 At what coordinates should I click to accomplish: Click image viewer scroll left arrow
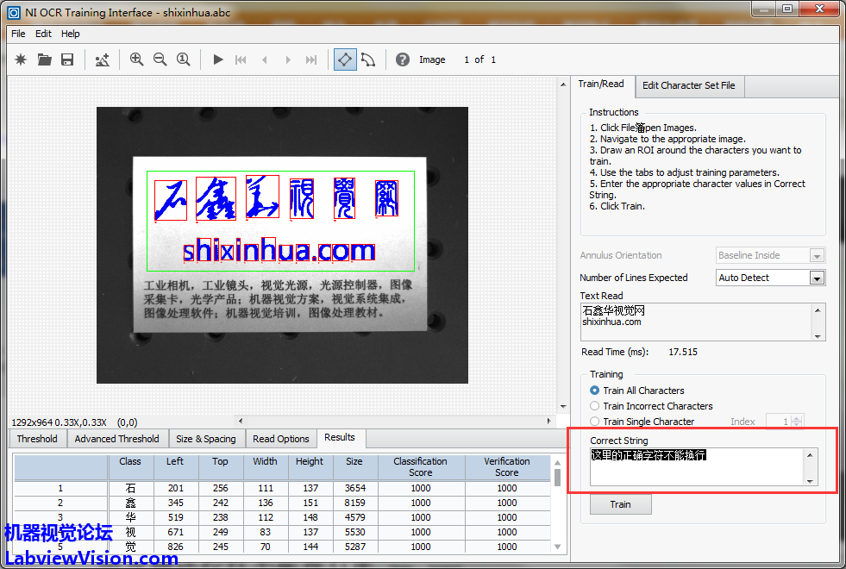point(241,421)
